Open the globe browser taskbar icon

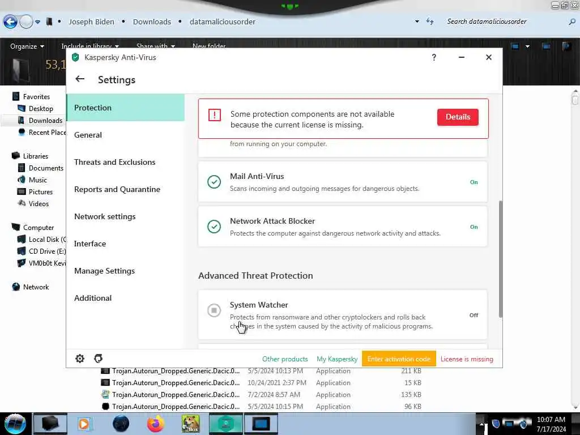click(121, 424)
